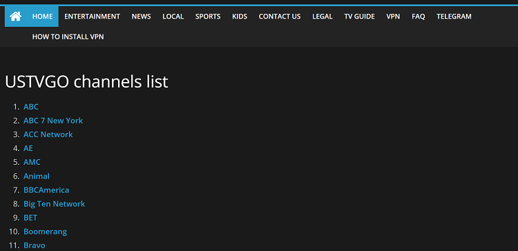Open the HOME menu item
This screenshot has width=518, height=251.
[x=42, y=17]
